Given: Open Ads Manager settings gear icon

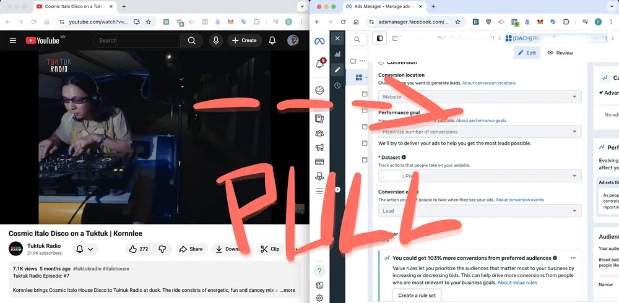Looking at the screenshot, I should click(319, 297).
